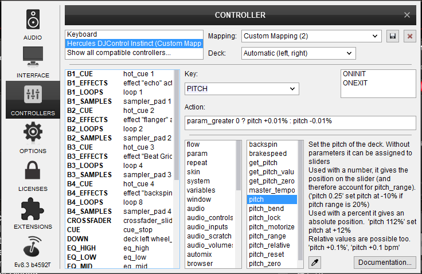Save mapping with the floppy disk icon
This screenshot has width=422, height=274.
tap(393, 36)
